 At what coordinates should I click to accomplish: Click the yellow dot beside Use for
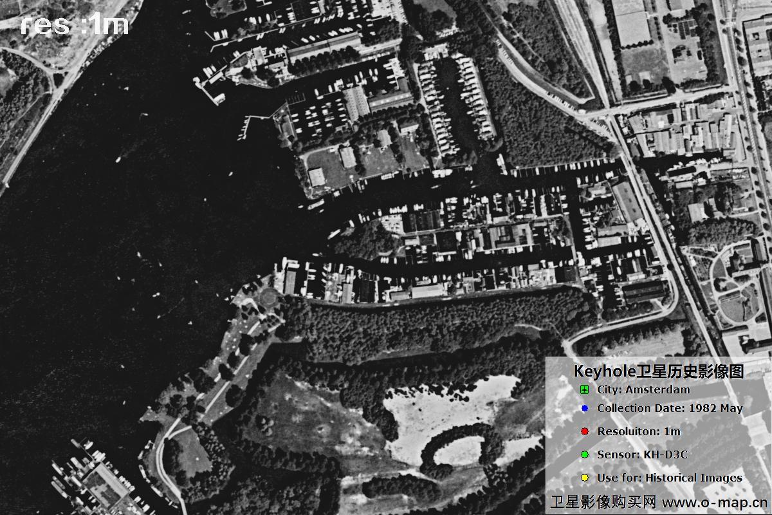pyautogui.click(x=584, y=478)
